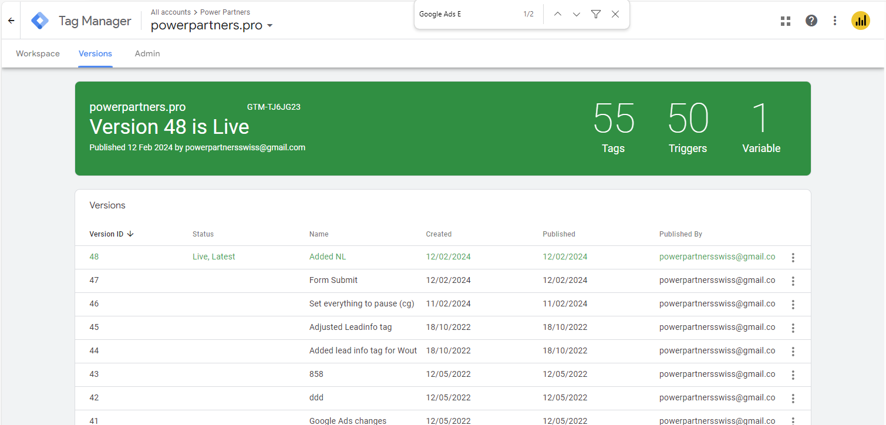Click the Status column header
This screenshot has height=425, width=886.
tap(203, 234)
